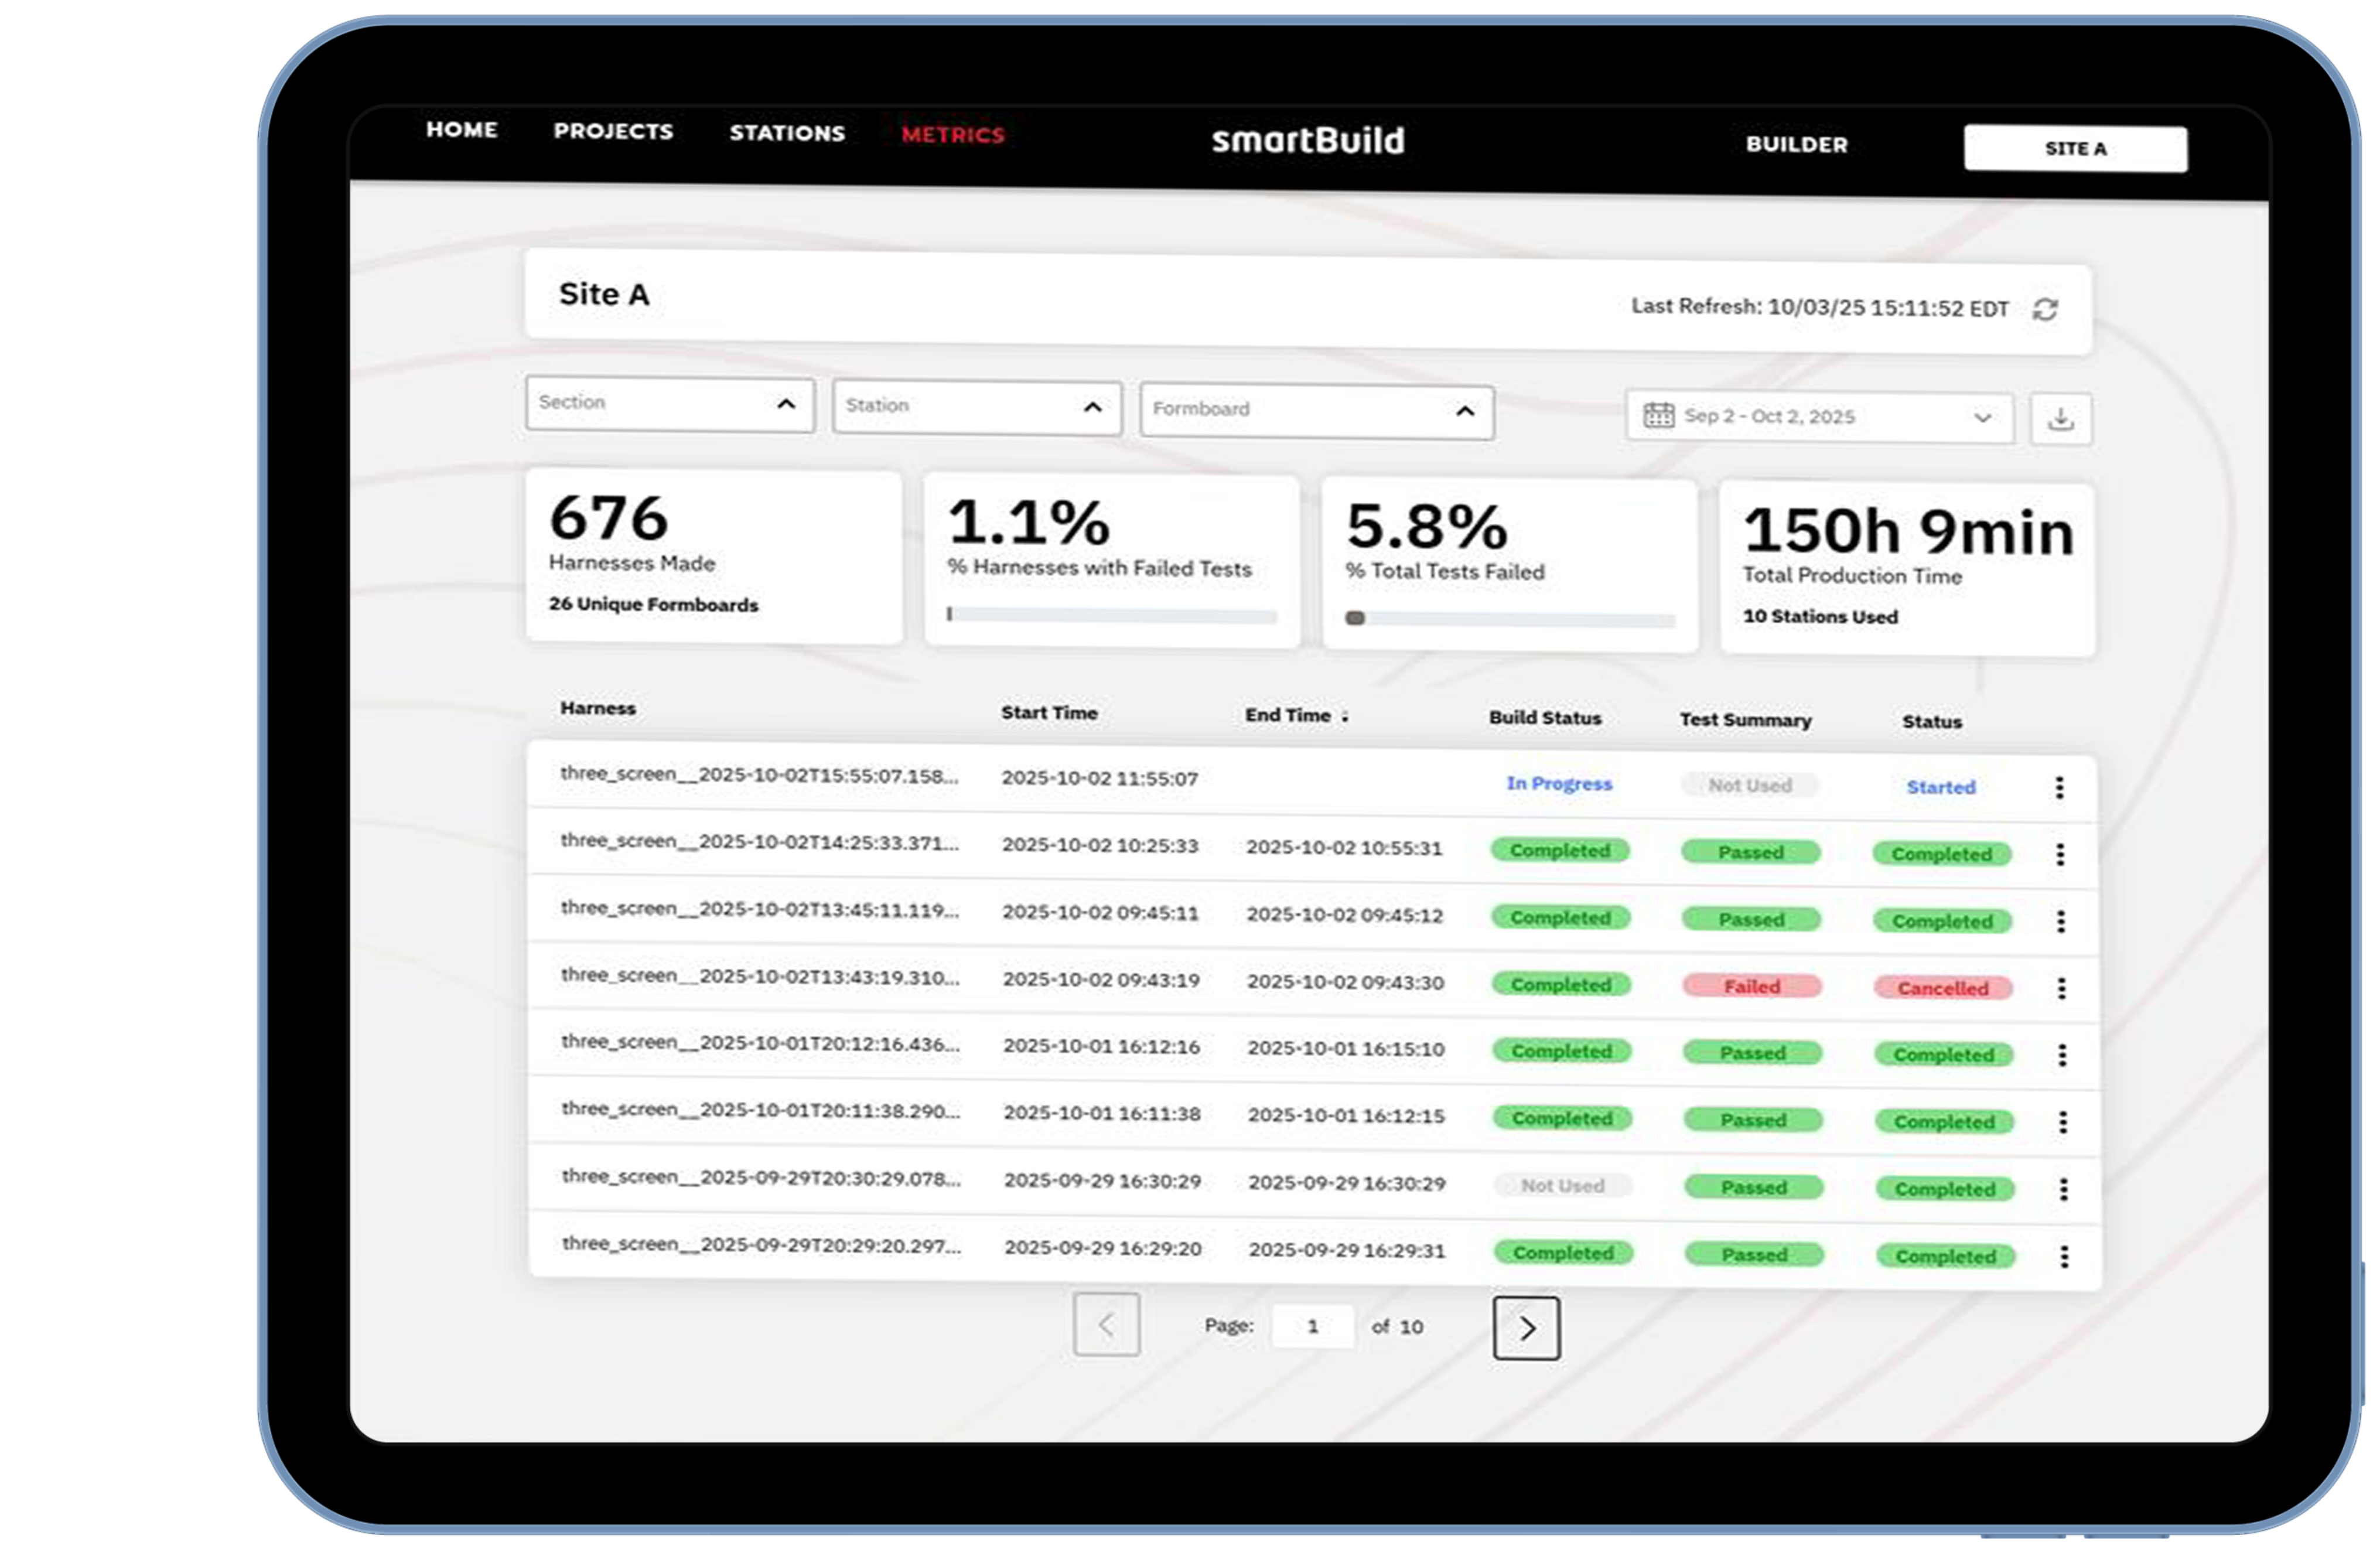Viewport: 2380px width, 1556px height.
Task: Open kebab menu for In Progress harness row
Action: coord(2059,788)
